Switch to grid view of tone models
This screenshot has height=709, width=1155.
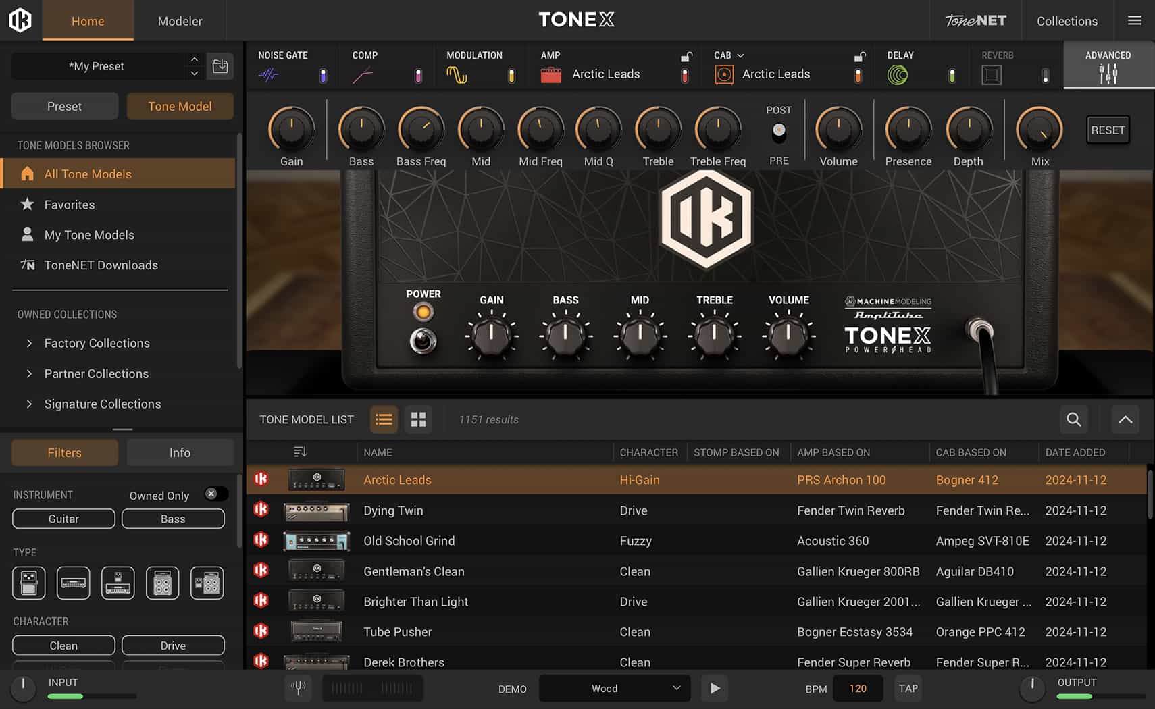click(418, 419)
